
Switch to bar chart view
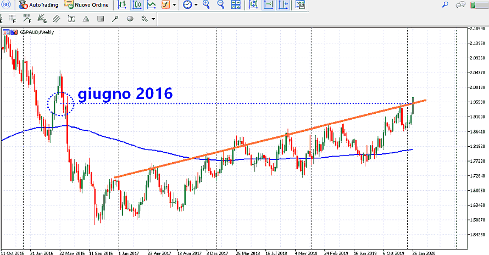122,5
